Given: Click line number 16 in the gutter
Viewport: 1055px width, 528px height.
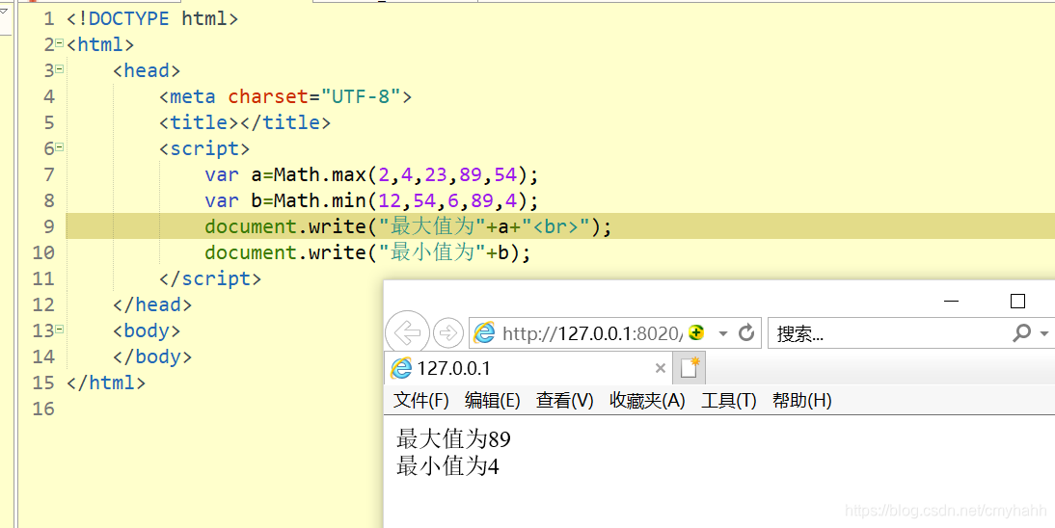Looking at the screenshot, I should point(43,409).
